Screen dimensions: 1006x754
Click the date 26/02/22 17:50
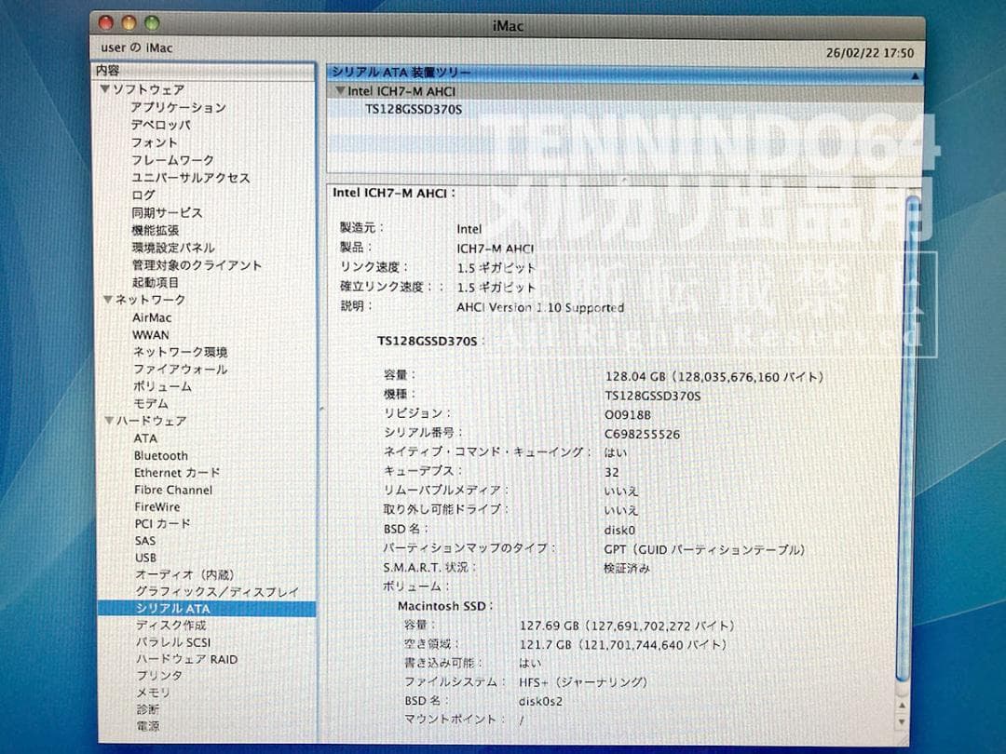click(x=870, y=52)
